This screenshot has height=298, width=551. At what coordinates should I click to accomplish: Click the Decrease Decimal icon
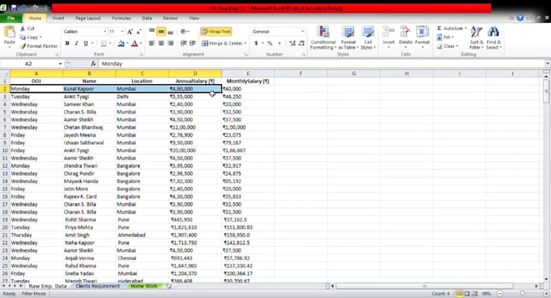tap(301, 43)
